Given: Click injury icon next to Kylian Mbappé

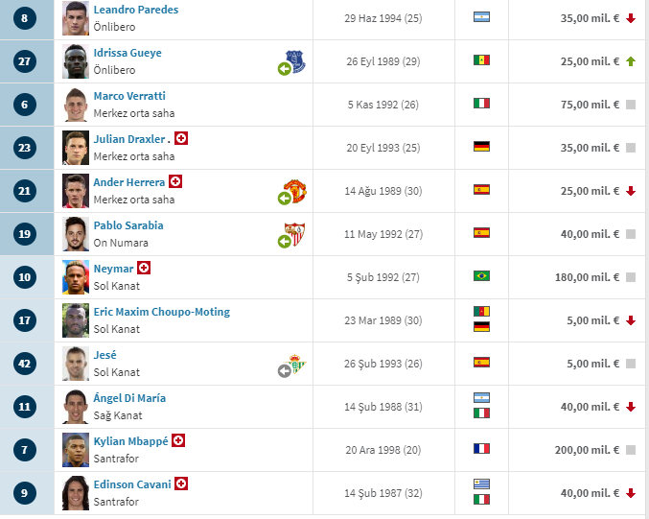Looking at the screenshot, I should coord(178,440).
